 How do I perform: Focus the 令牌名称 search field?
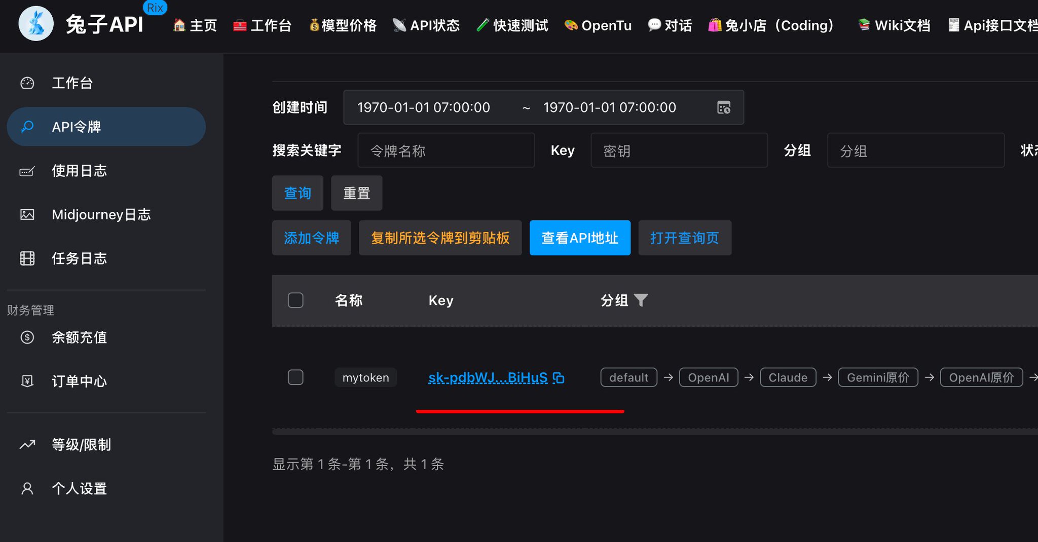click(446, 150)
